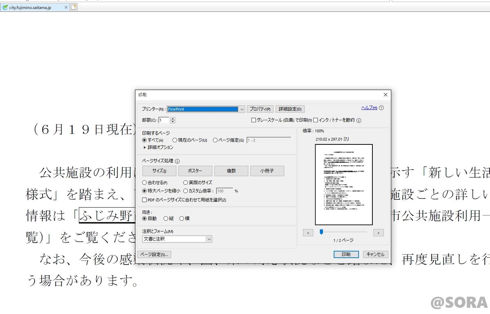
Task: Go to the next preview page arrow
Action: (379, 232)
